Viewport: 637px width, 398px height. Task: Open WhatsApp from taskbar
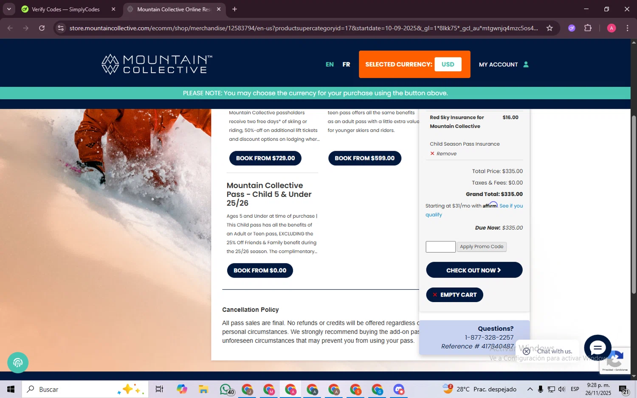click(x=226, y=389)
